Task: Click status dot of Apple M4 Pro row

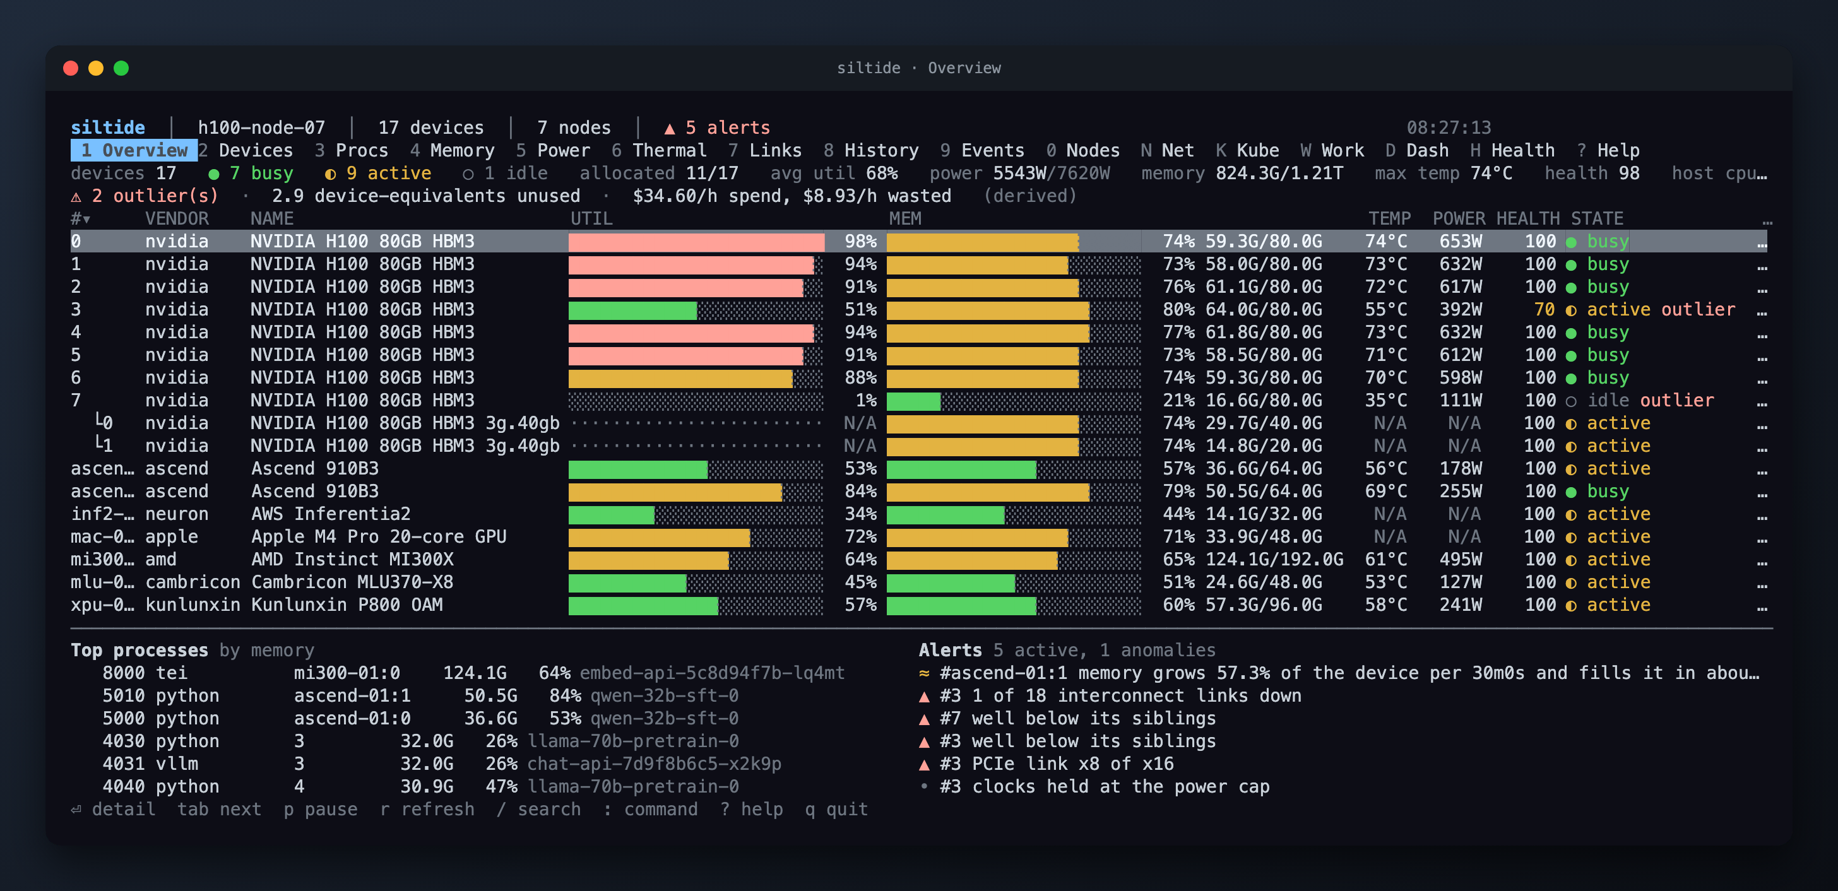Action: coord(1571,537)
